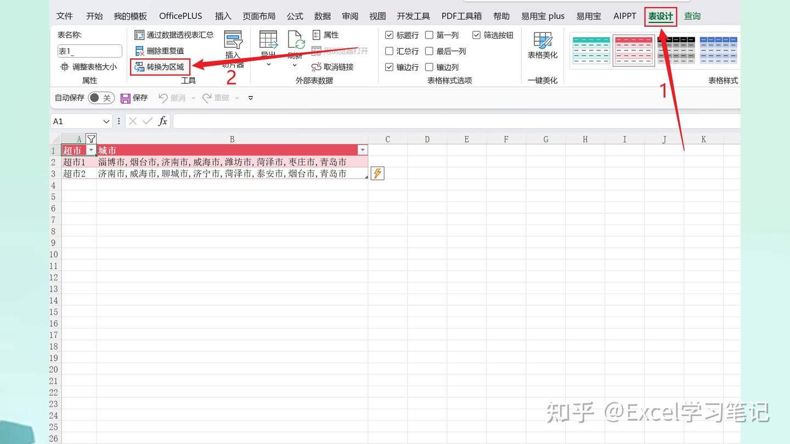The width and height of the screenshot is (790, 444).
Task: Click the select-all corner of sheet
Action: point(56,139)
